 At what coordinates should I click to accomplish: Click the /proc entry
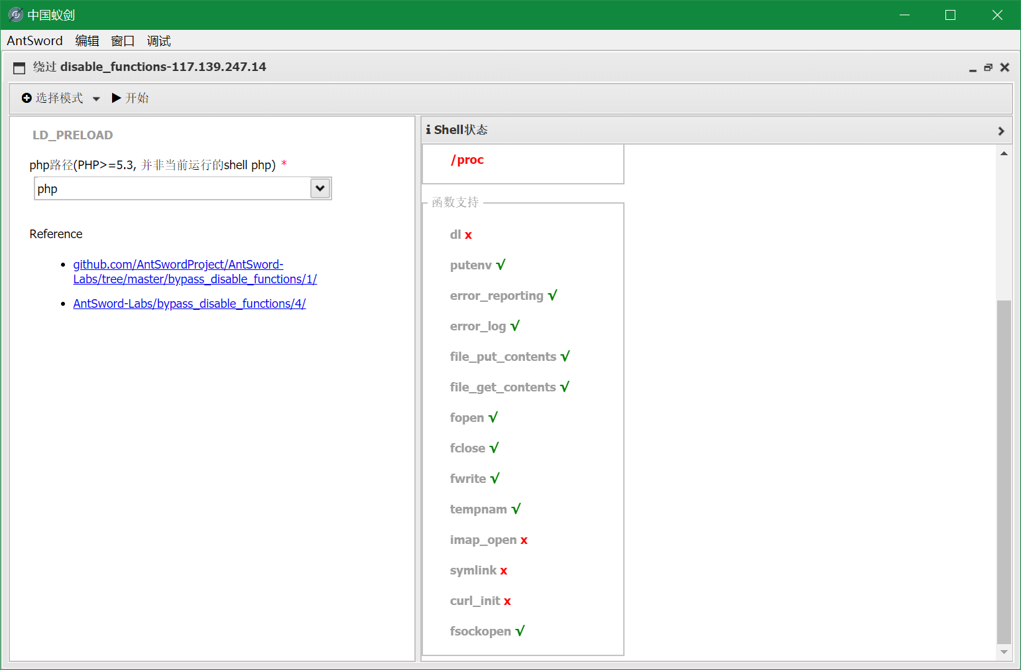pos(467,160)
